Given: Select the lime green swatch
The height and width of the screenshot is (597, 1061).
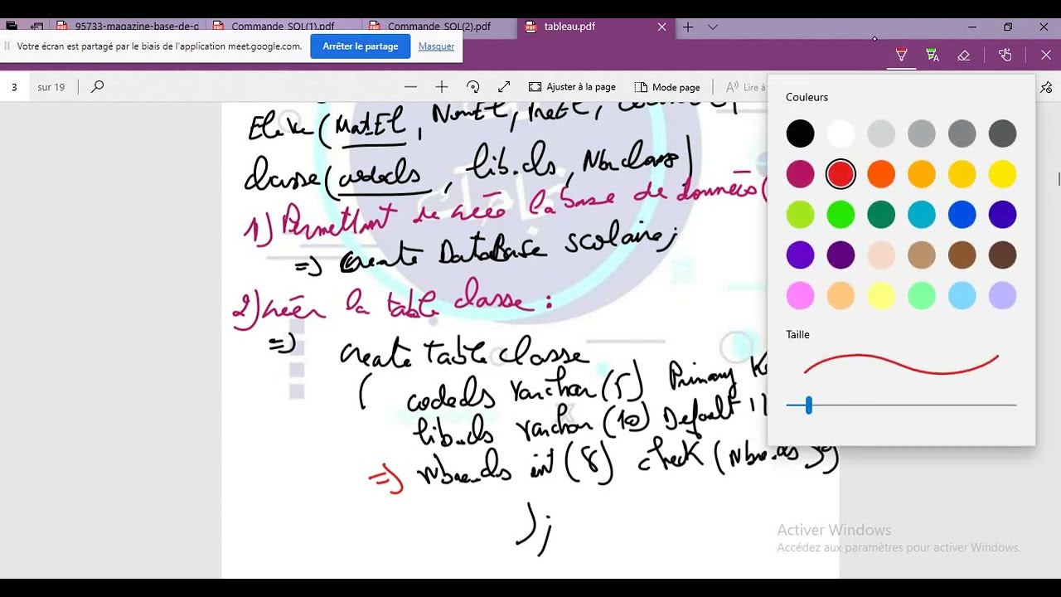Looking at the screenshot, I should [x=801, y=215].
